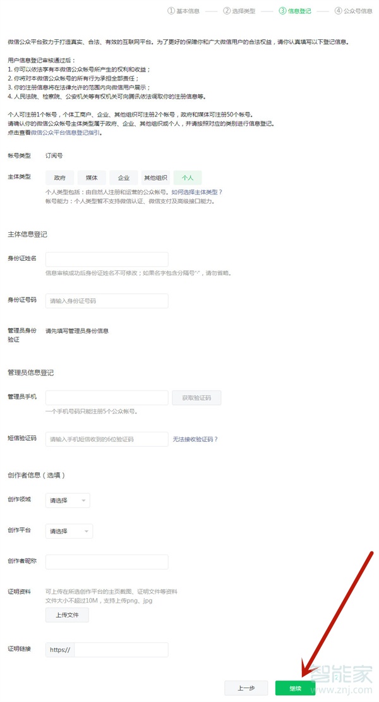Click the 无法接收验证码 link
The image size is (379, 702).
195,439
